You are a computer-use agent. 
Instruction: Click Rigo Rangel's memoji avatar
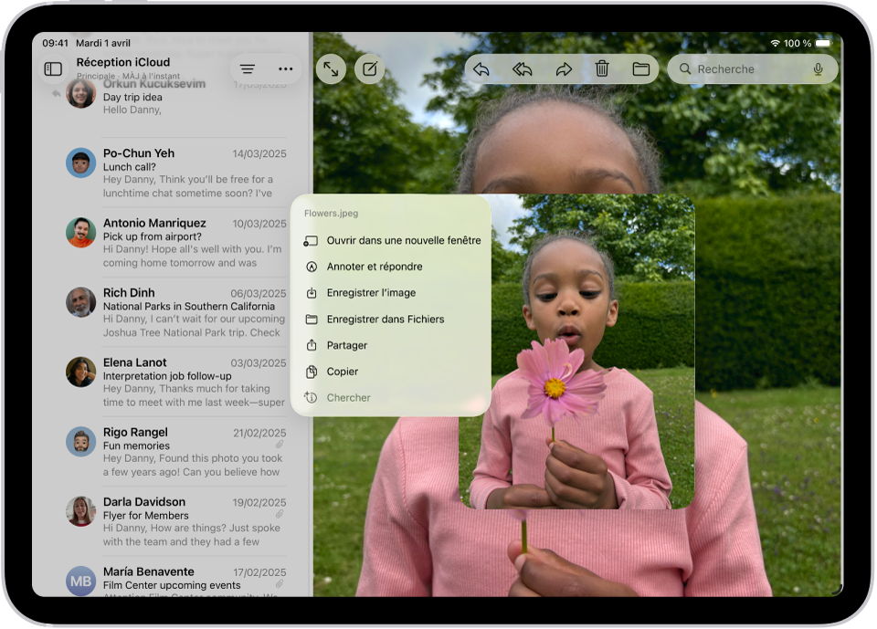[81, 442]
